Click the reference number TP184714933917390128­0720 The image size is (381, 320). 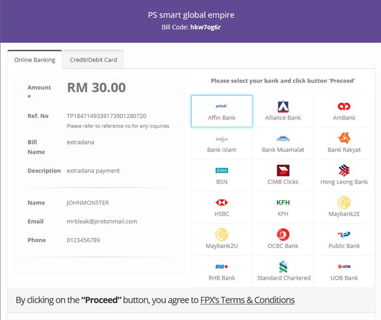click(x=106, y=116)
